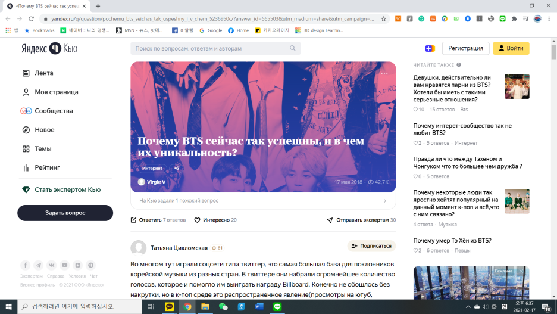Click the VK icon in sidebar footer

(52, 265)
